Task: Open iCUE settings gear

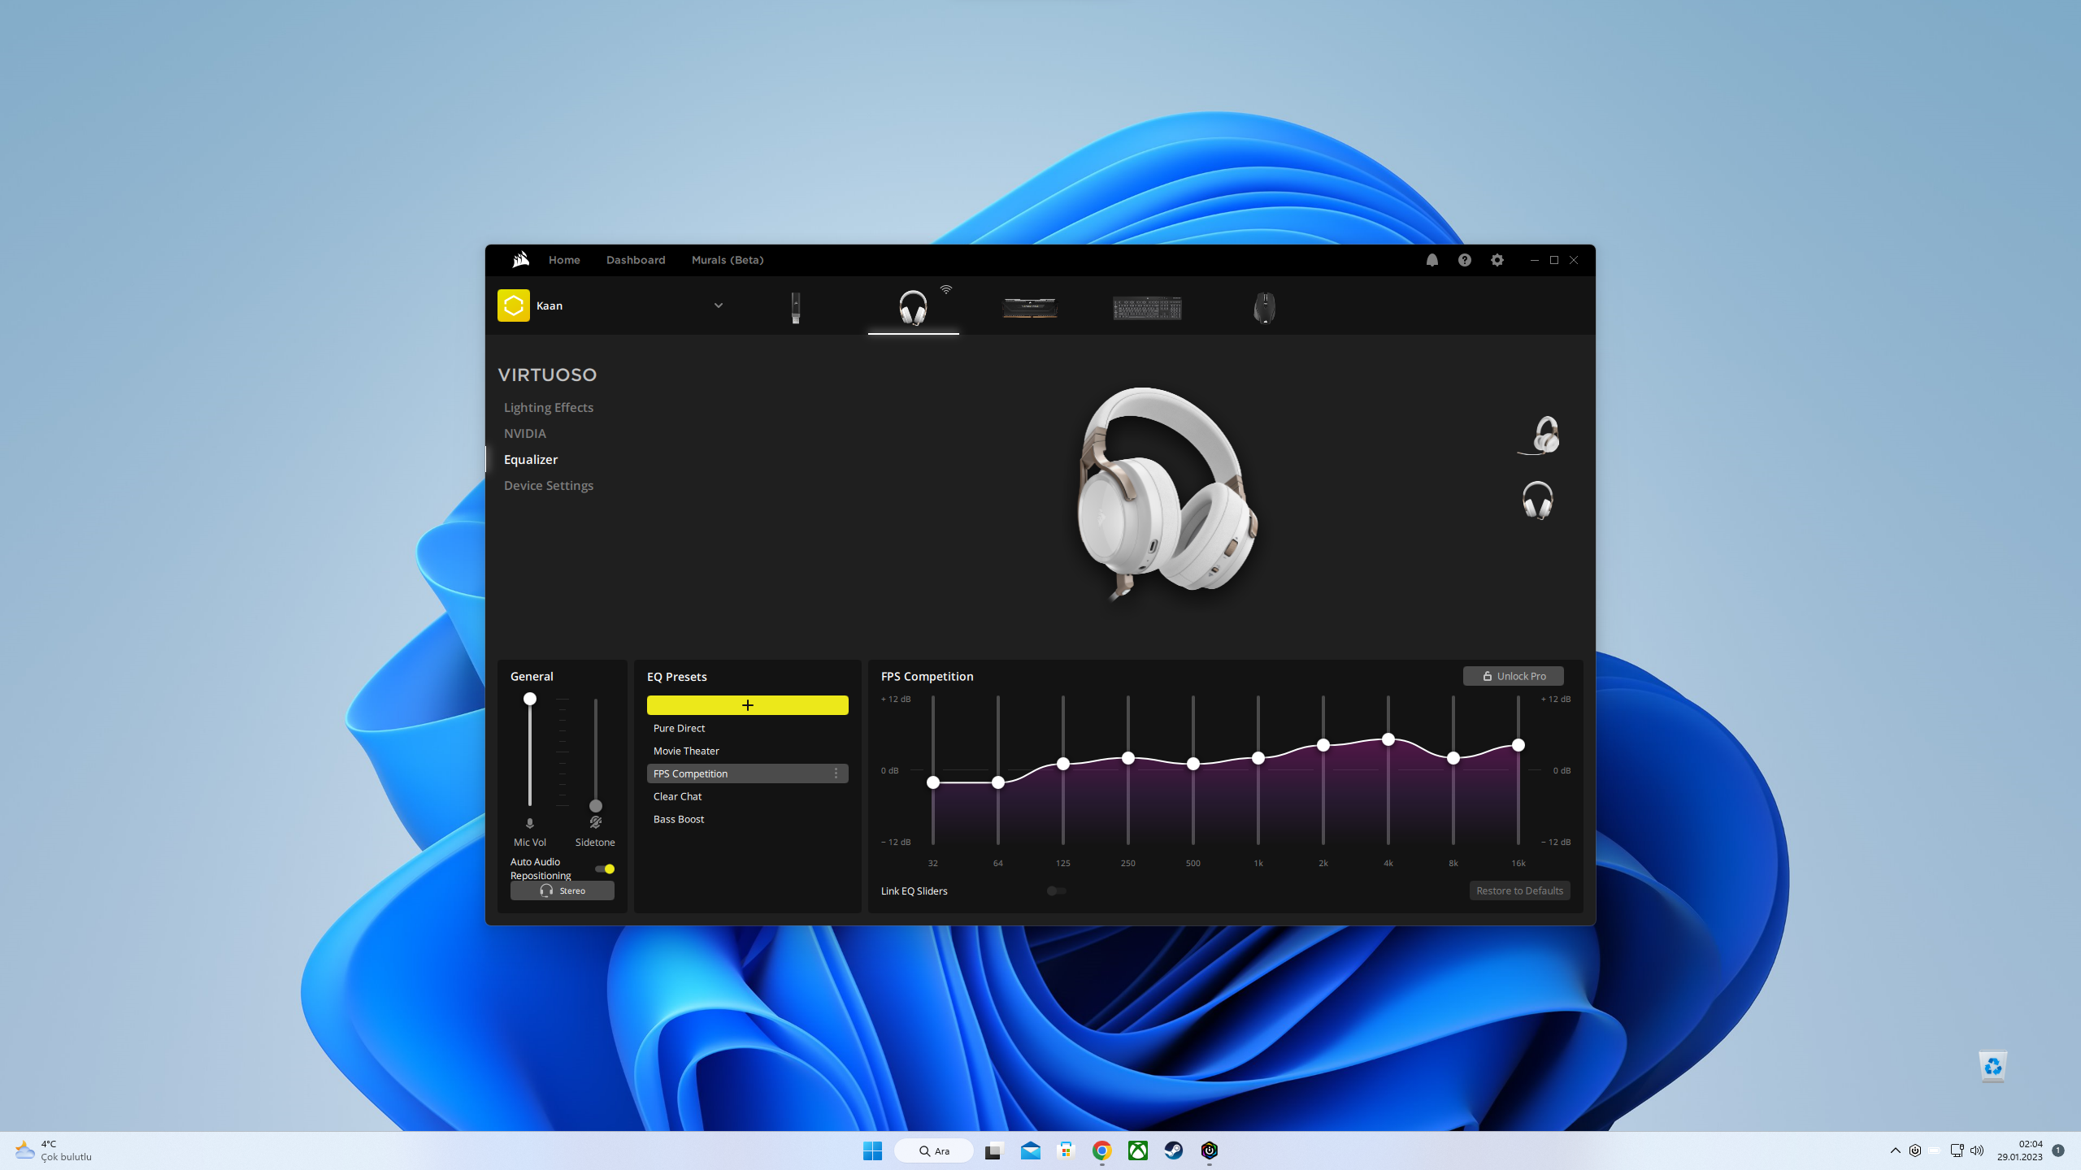Action: point(1497,260)
